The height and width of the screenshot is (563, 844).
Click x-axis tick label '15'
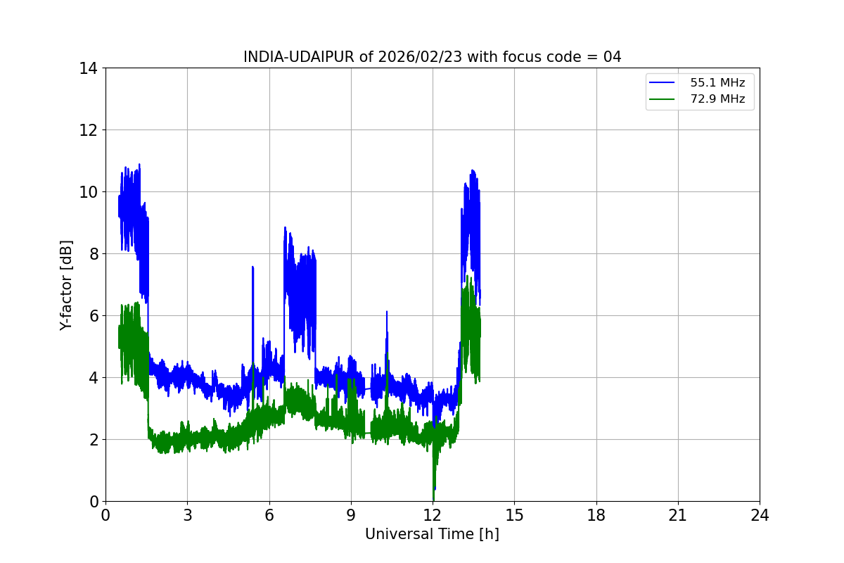[514, 515]
